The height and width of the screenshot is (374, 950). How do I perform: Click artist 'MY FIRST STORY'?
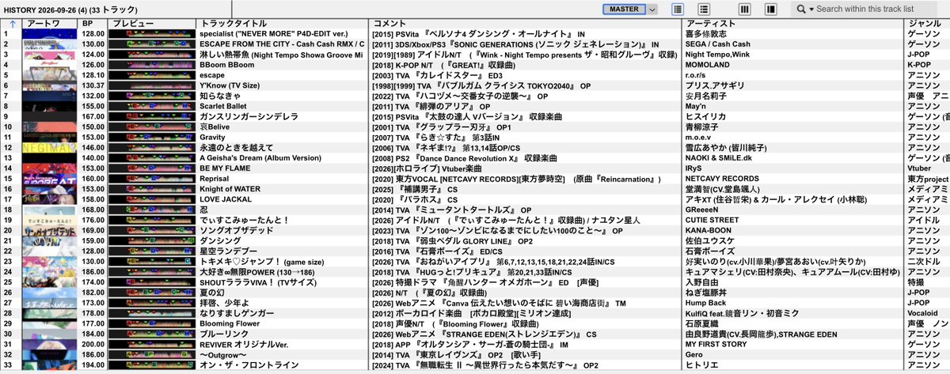coord(716,343)
